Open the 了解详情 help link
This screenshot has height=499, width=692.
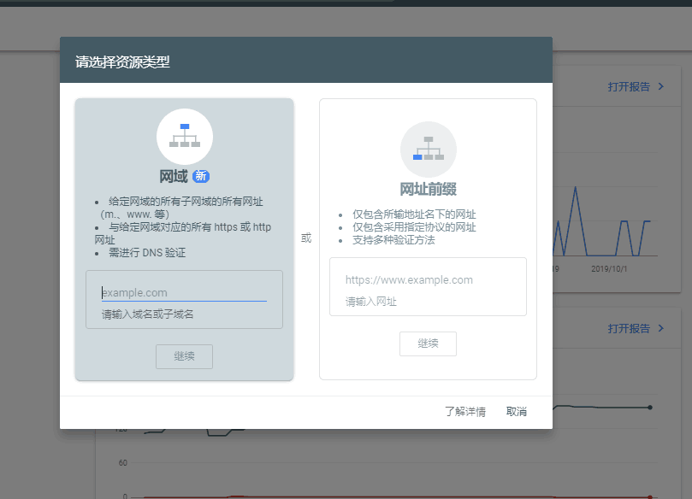(464, 411)
